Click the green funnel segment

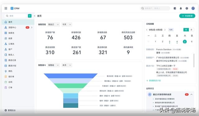pos(71,86)
